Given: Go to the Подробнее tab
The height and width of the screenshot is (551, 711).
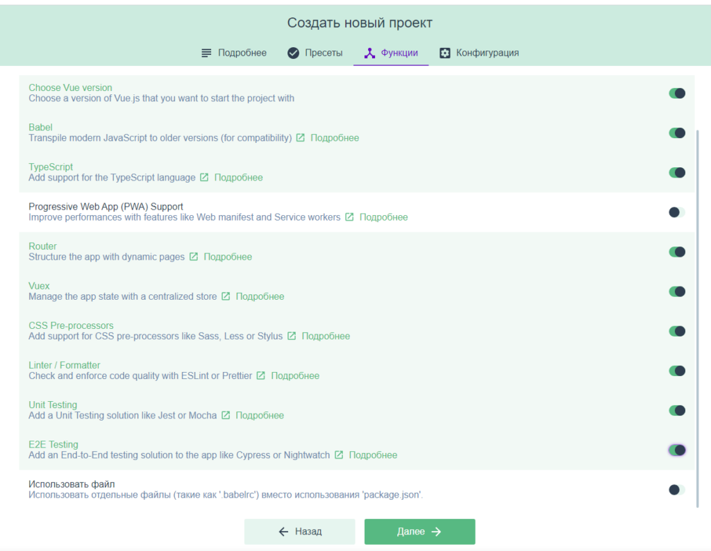Looking at the screenshot, I should click(234, 53).
